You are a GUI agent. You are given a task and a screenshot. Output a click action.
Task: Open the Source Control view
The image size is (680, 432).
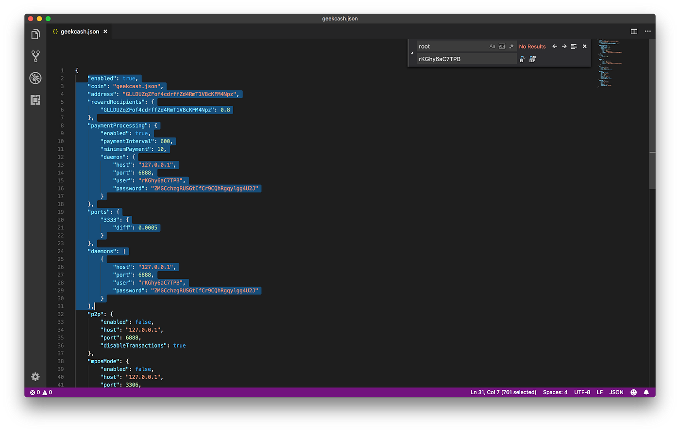[x=35, y=56]
